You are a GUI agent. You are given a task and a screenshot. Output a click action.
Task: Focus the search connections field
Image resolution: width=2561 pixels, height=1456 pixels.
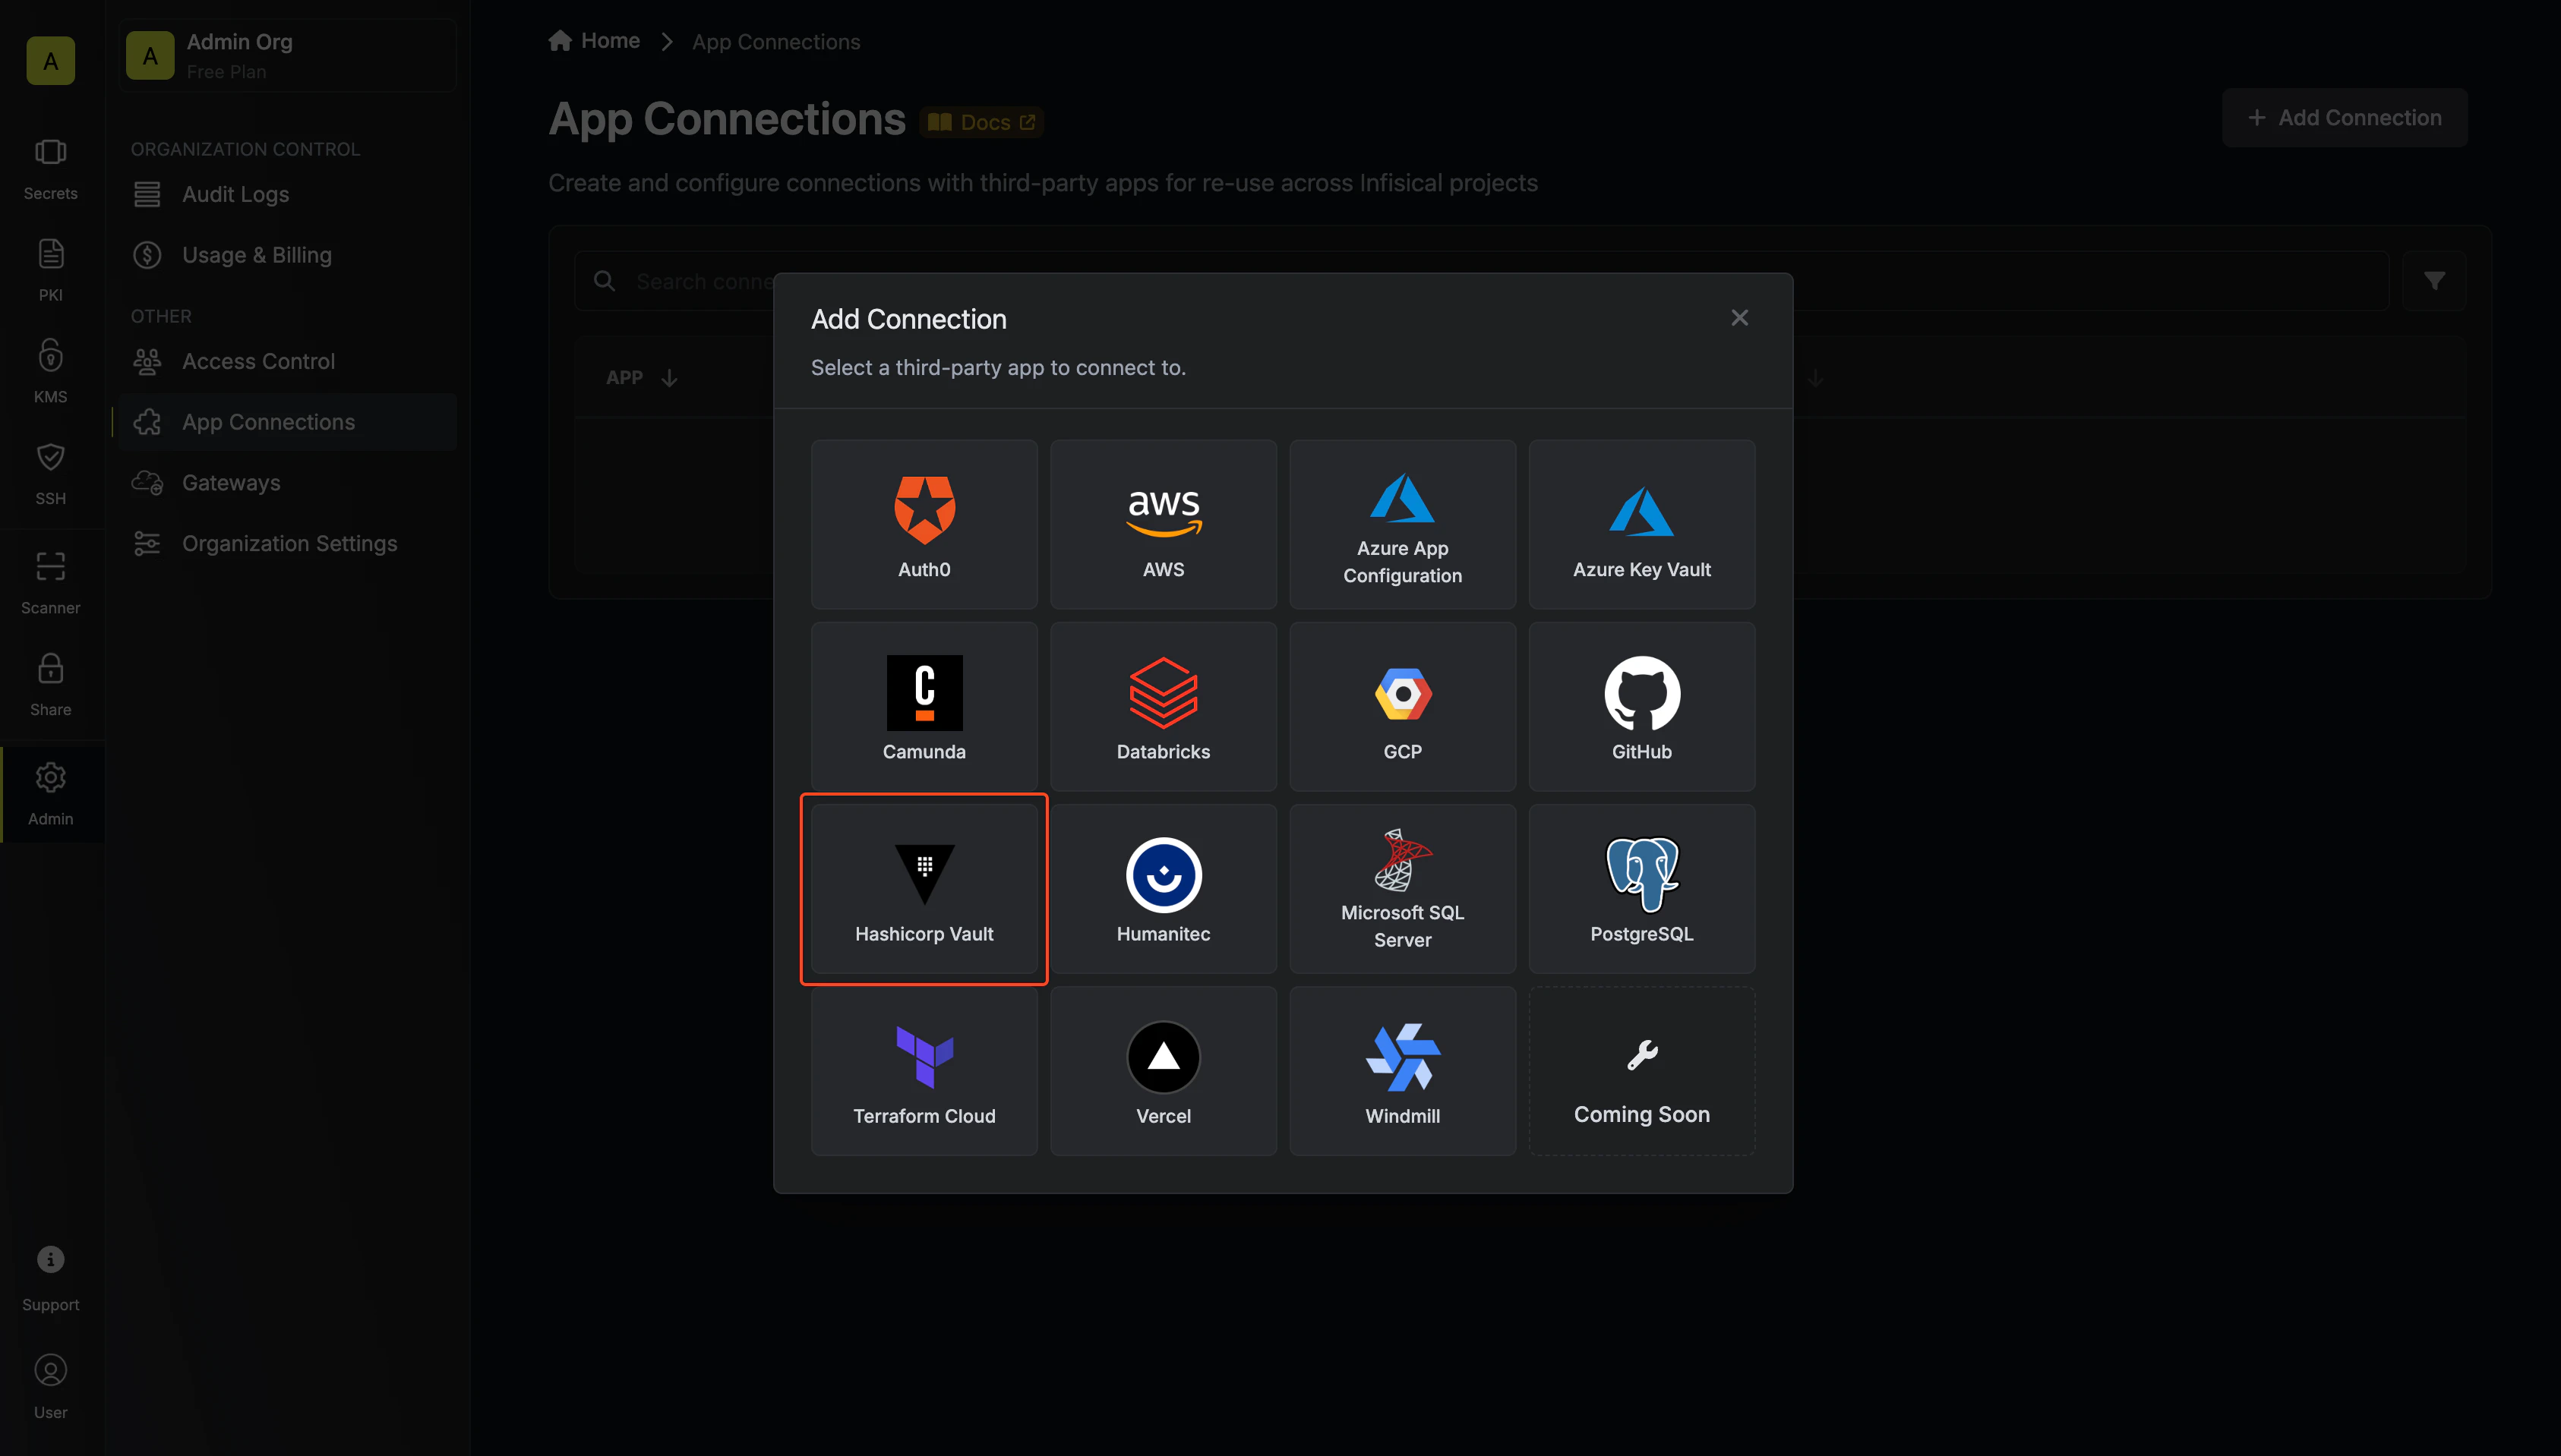[1480, 281]
